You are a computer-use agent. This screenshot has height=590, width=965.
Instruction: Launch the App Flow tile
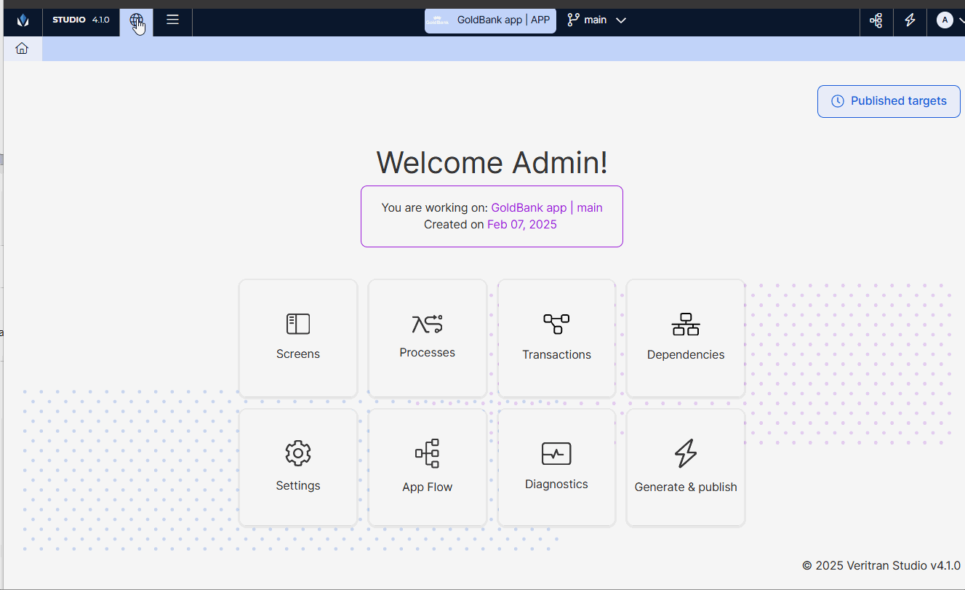428,467
